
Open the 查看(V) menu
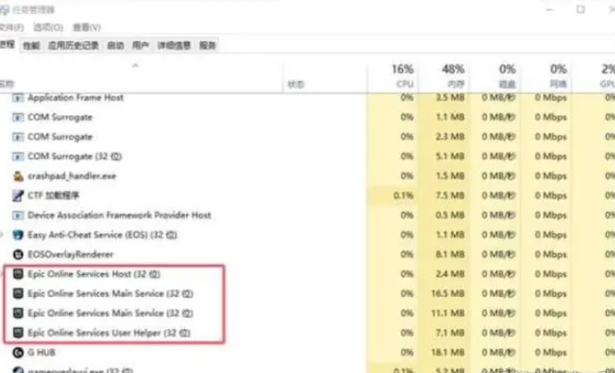coord(86,27)
